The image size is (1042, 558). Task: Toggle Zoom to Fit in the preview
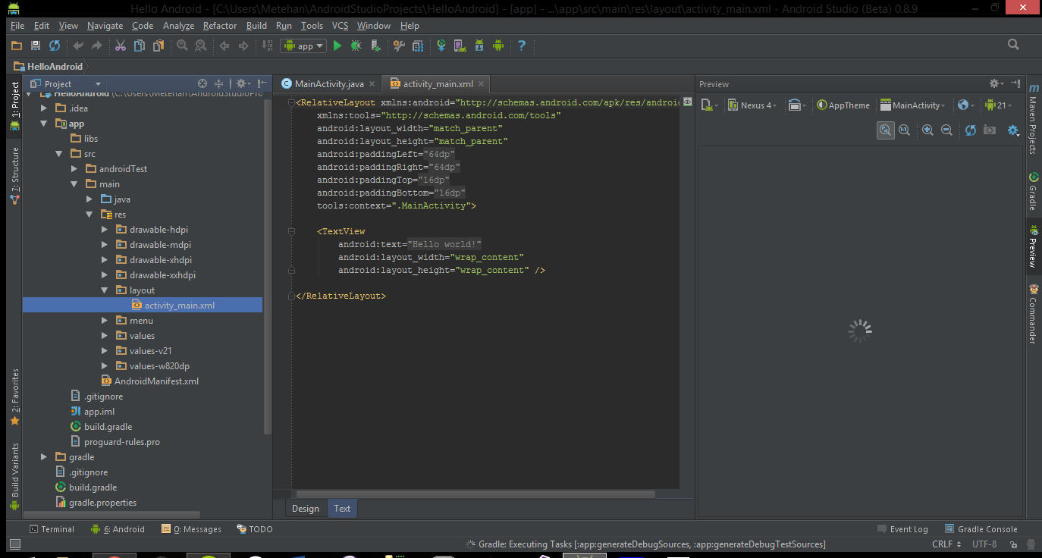click(x=885, y=130)
